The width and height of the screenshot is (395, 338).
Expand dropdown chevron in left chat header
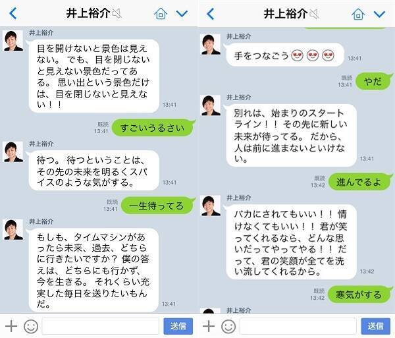182,14
